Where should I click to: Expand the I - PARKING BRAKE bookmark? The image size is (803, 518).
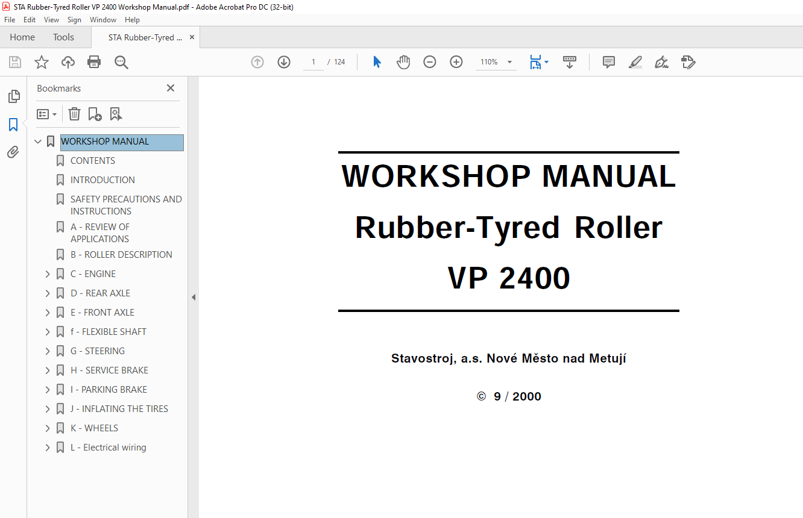[x=48, y=390]
